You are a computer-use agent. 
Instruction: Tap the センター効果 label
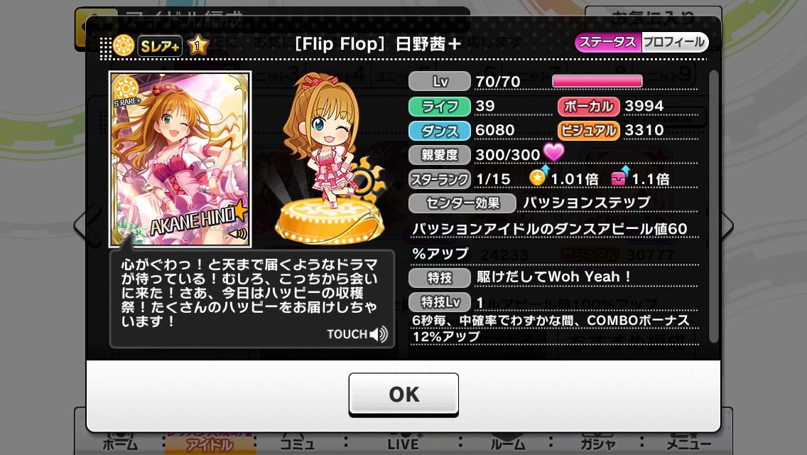point(462,203)
